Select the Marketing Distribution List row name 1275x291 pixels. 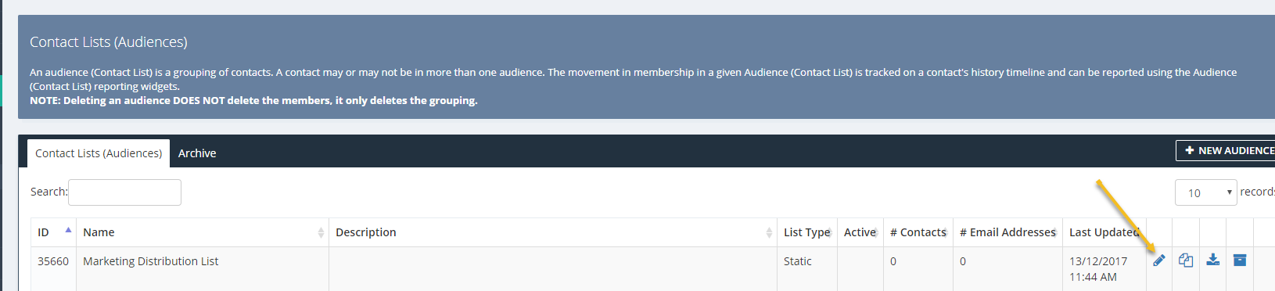pyautogui.click(x=151, y=261)
